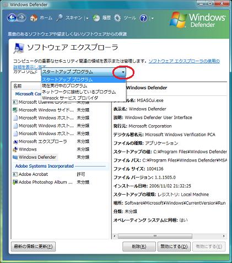This screenshot has height=263, width=232.
Task: Click the Windows flag row icon
Action: 15,149
